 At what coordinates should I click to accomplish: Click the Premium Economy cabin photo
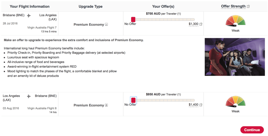point(234,57)
